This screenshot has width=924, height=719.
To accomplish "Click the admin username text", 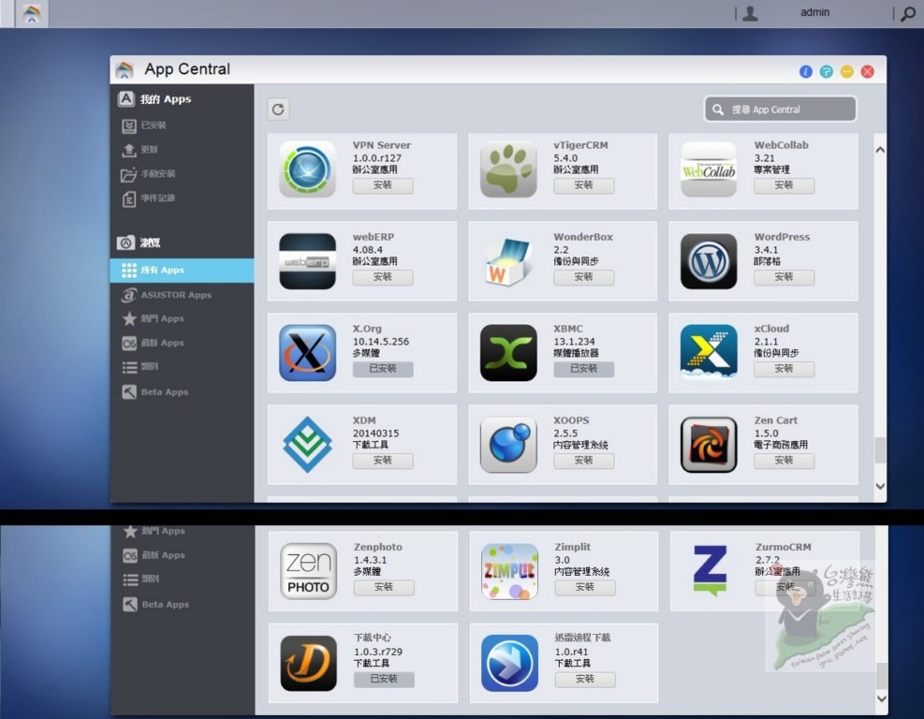I will pos(815,12).
